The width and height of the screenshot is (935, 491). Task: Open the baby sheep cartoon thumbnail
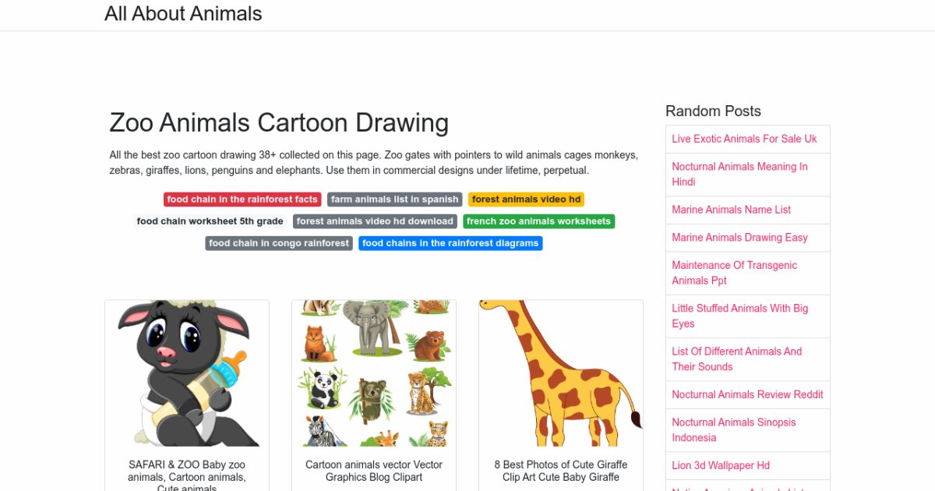(x=187, y=373)
